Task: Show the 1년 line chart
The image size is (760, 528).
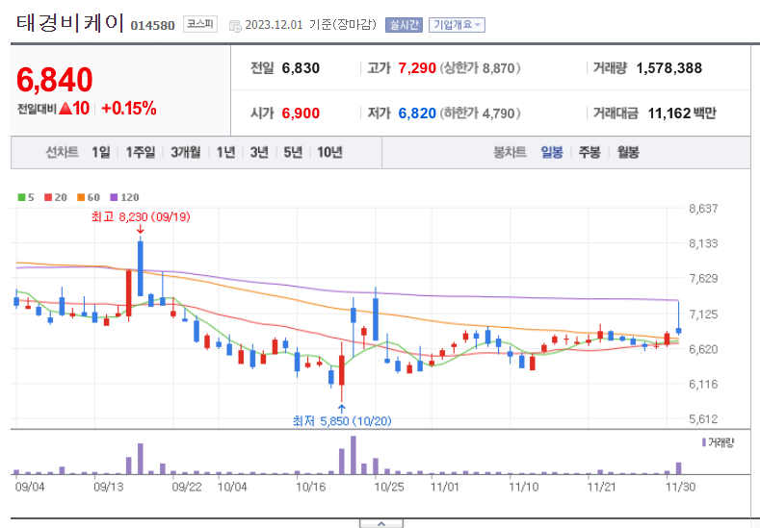Action: click(225, 153)
